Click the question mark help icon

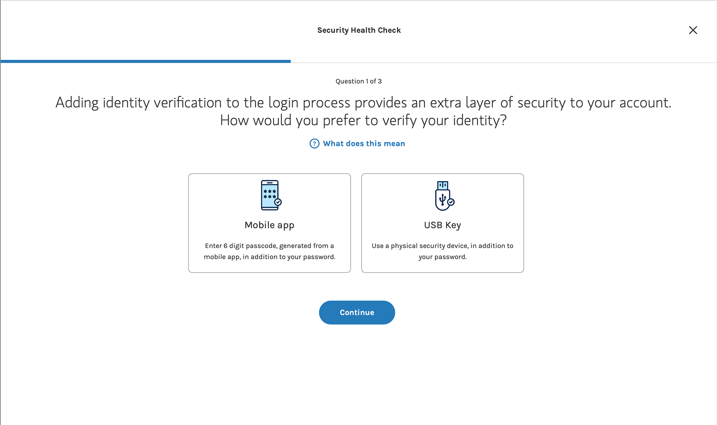tap(314, 144)
